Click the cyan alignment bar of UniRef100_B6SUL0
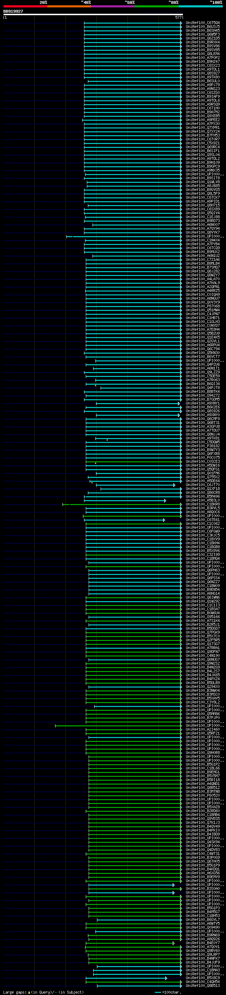226x995 pixels. pyautogui.click(x=135, y=82)
